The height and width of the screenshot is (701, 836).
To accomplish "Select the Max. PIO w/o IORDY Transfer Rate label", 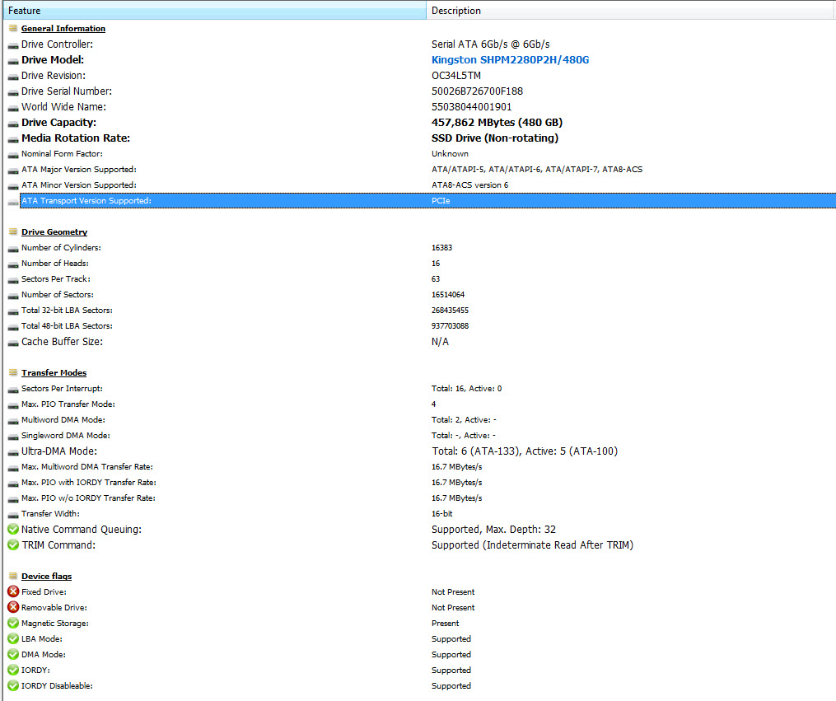I will click(88, 498).
